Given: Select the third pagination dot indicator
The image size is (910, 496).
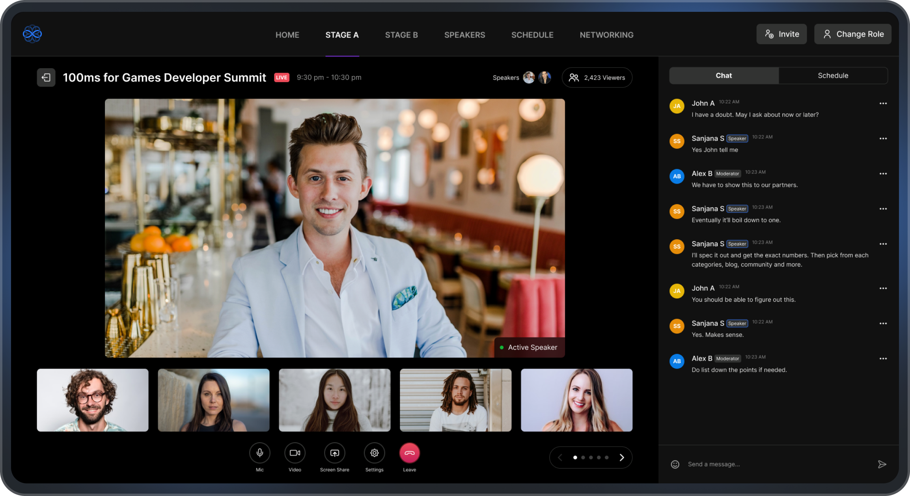Looking at the screenshot, I should (591, 457).
